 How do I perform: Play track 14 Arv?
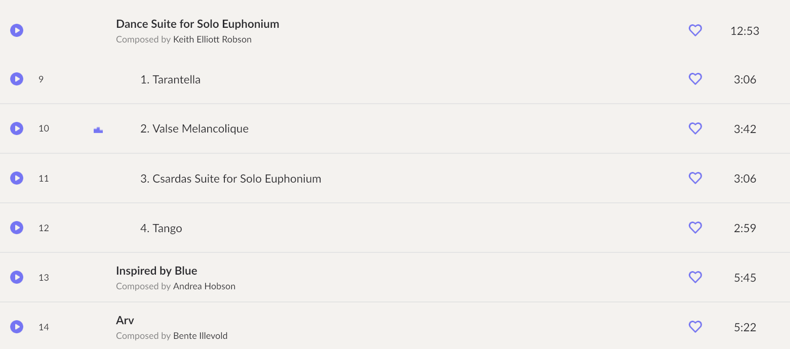click(17, 327)
